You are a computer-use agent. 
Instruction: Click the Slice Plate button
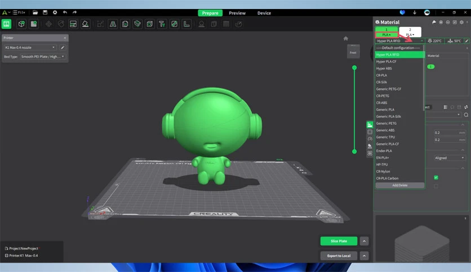click(339, 241)
